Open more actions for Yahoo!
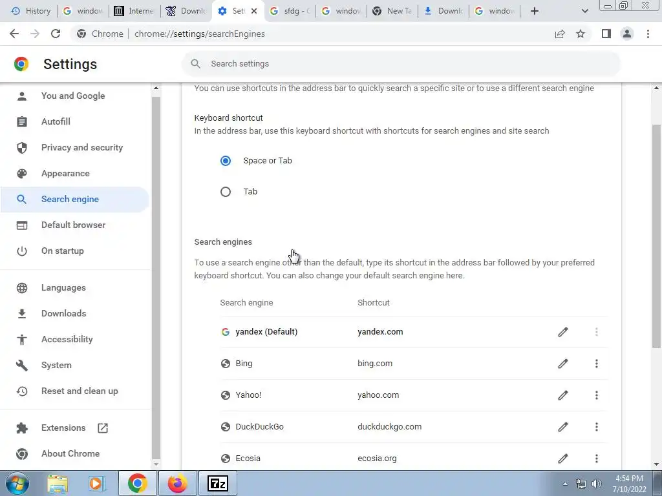Viewport: 662px width, 496px height. pyautogui.click(x=597, y=395)
